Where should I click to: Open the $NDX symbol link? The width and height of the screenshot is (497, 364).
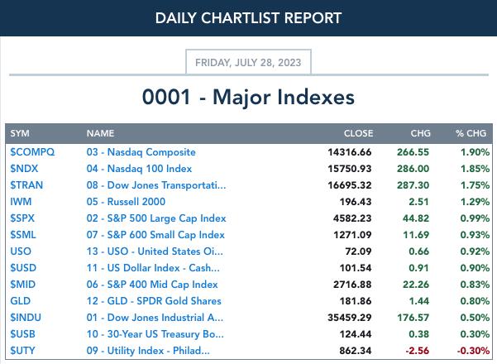pos(24,169)
